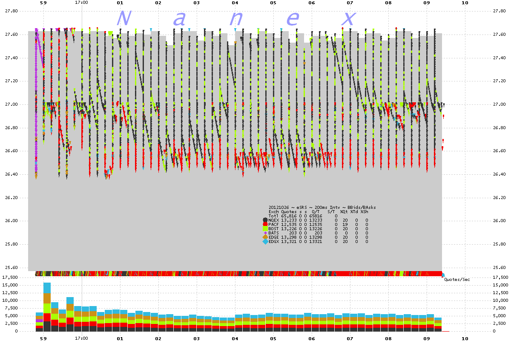Click the 'Exch' column header in legend
The width and height of the screenshot is (511, 341).
tap(274, 211)
